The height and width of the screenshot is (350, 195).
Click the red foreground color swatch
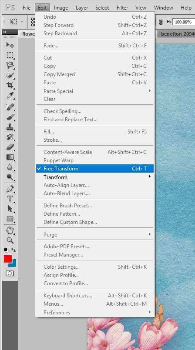(x=8, y=259)
